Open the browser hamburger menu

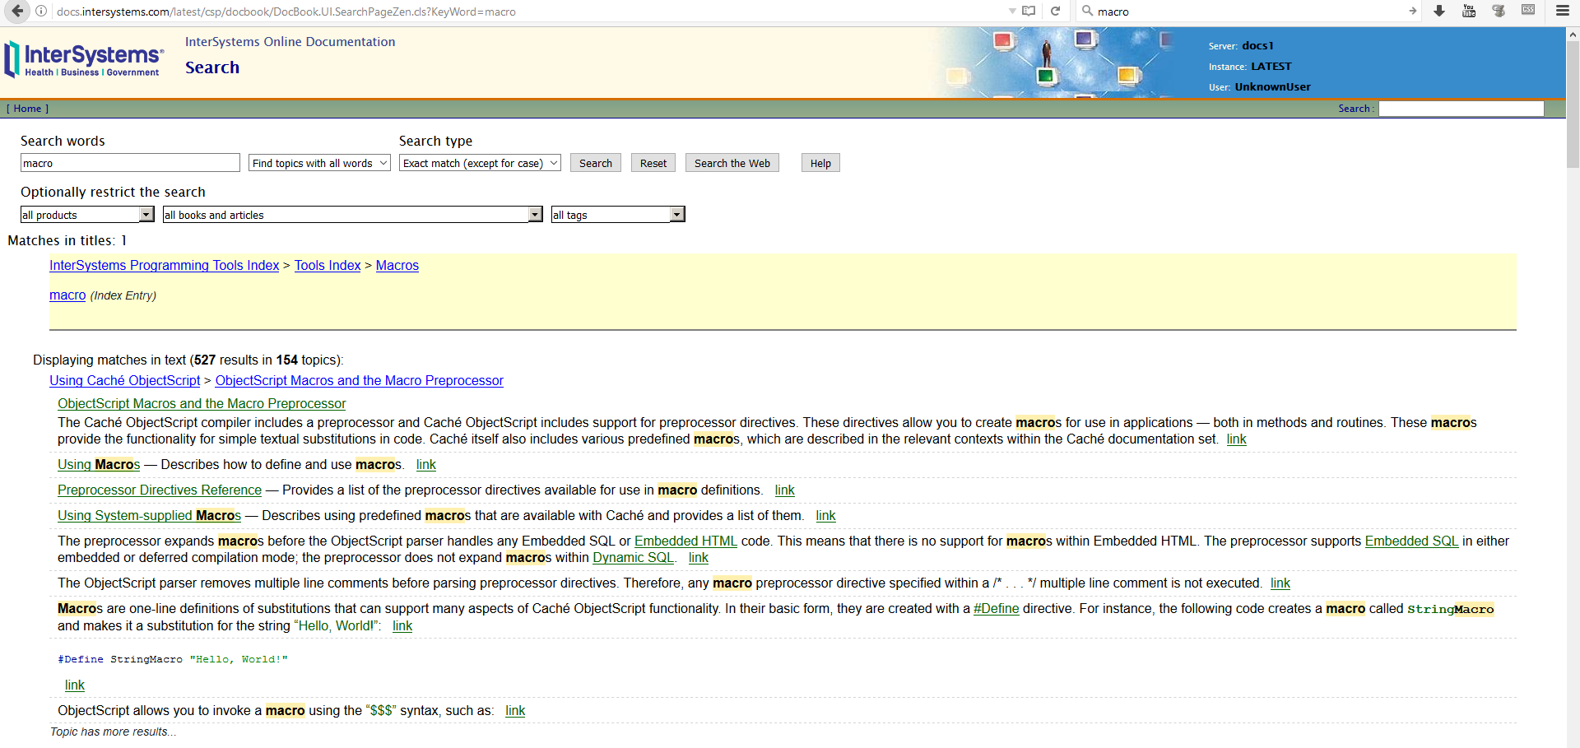(1563, 11)
